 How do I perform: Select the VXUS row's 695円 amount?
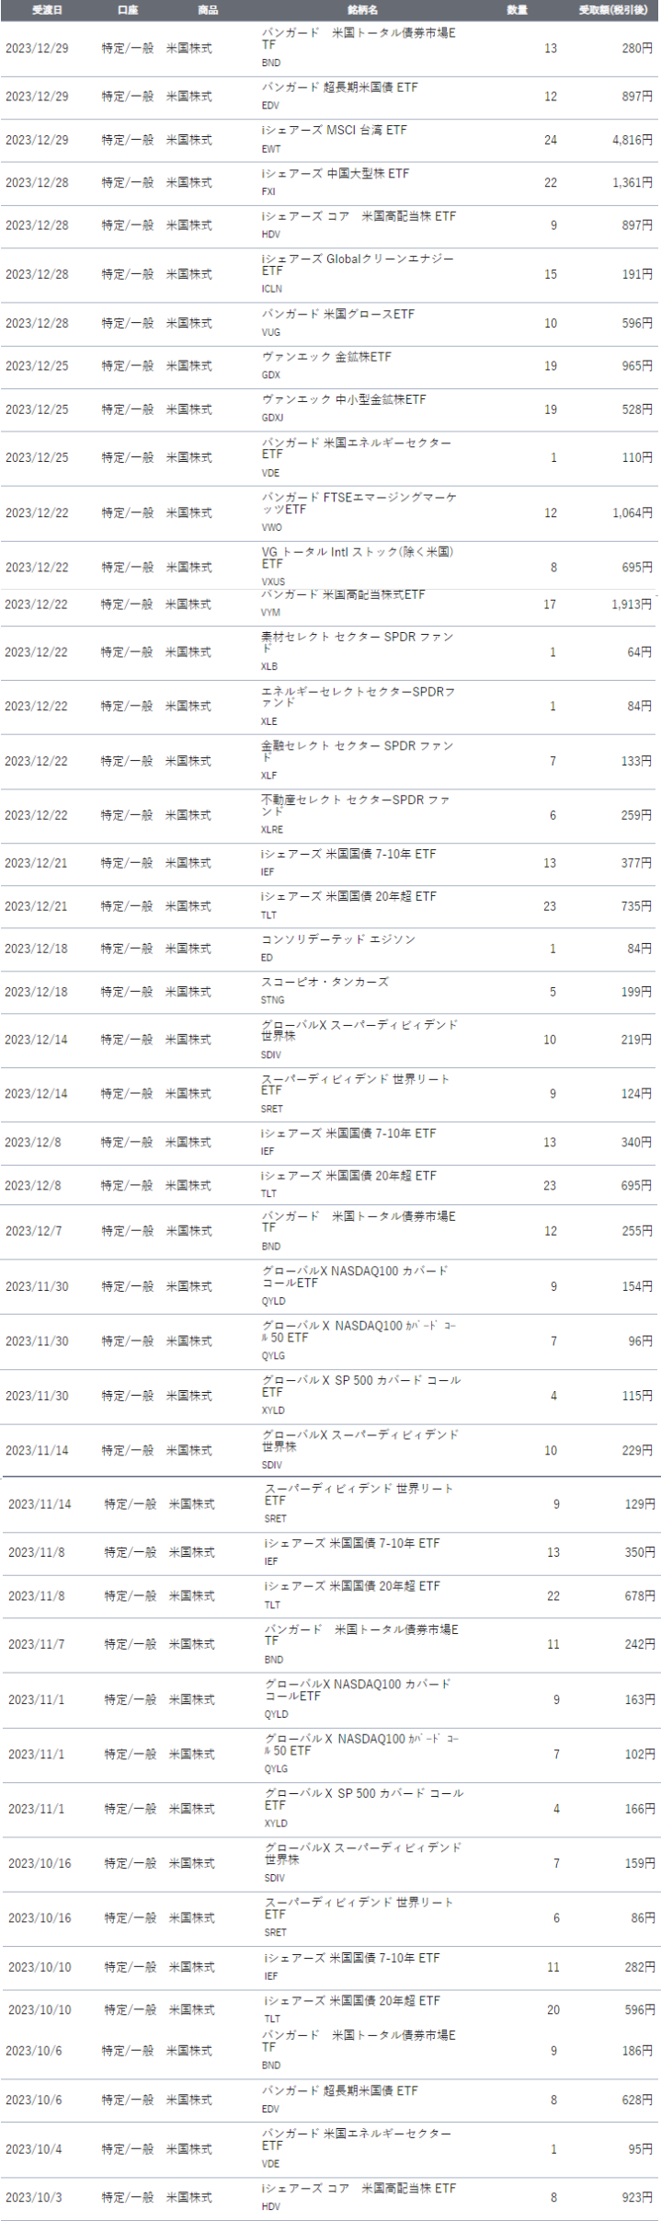tap(636, 568)
